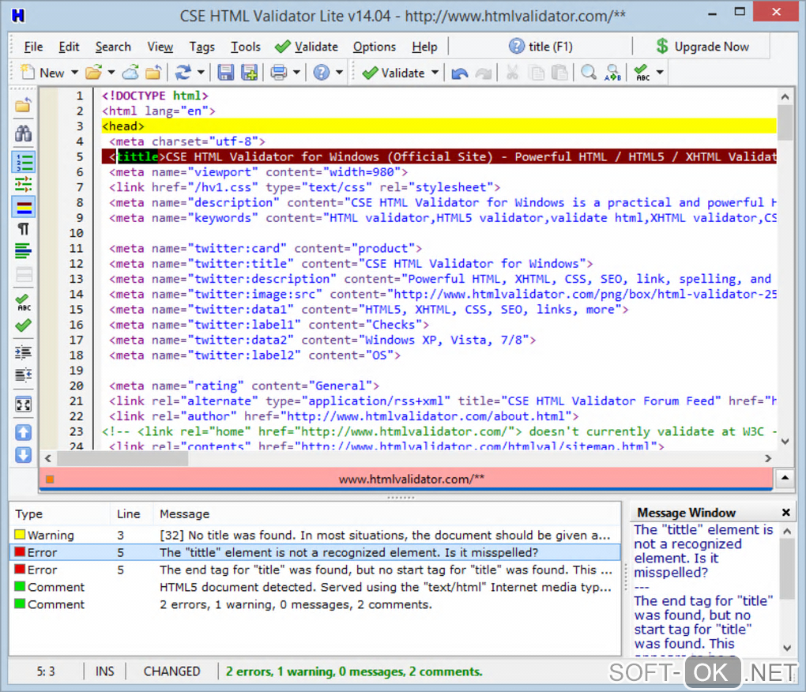The image size is (806, 692).
Task: Click the binoculars find icon in sidebar
Action: click(x=24, y=134)
